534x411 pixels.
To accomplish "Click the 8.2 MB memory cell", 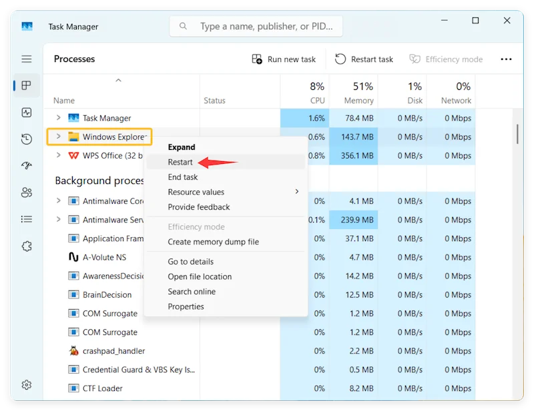I will 354,388.
